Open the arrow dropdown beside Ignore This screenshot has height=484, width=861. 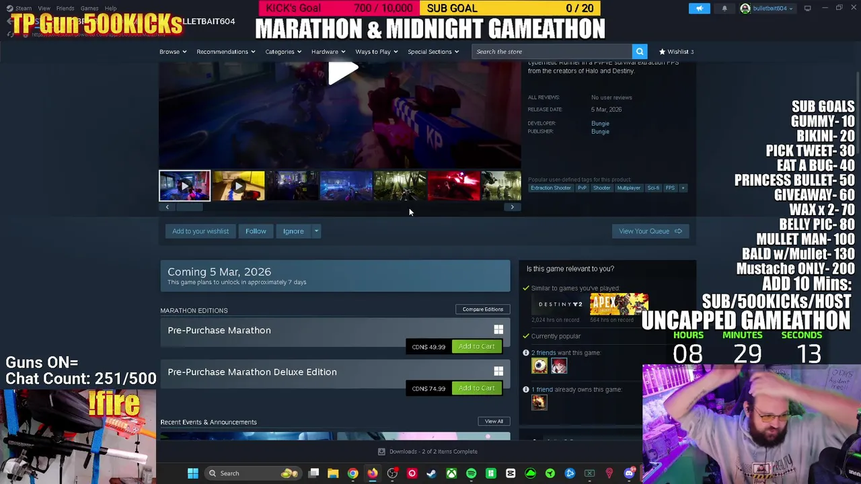point(316,231)
